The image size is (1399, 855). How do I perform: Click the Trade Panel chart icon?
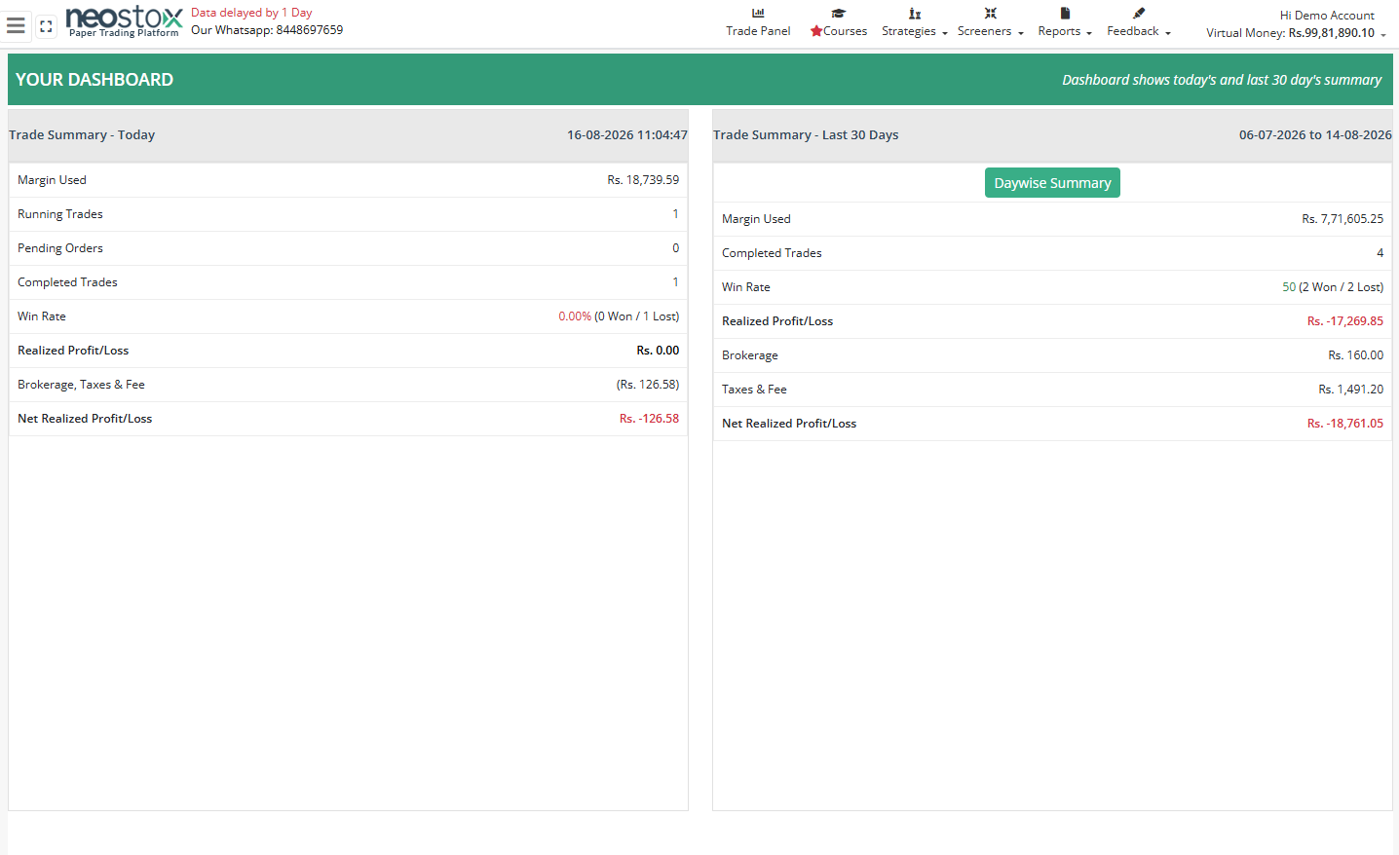point(758,14)
